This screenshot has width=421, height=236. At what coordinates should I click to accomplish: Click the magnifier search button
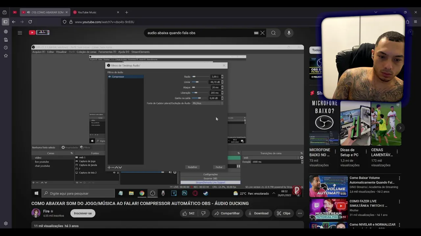[x=273, y=33]
